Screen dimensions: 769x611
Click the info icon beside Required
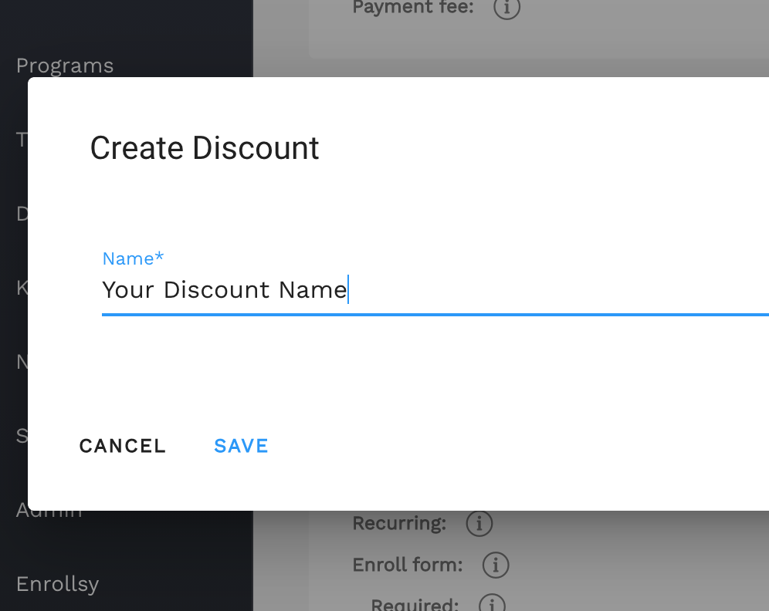coord(492,604)
